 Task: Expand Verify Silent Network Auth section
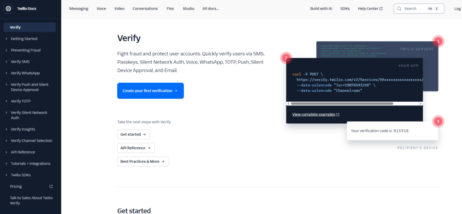[x=6, y=113]
